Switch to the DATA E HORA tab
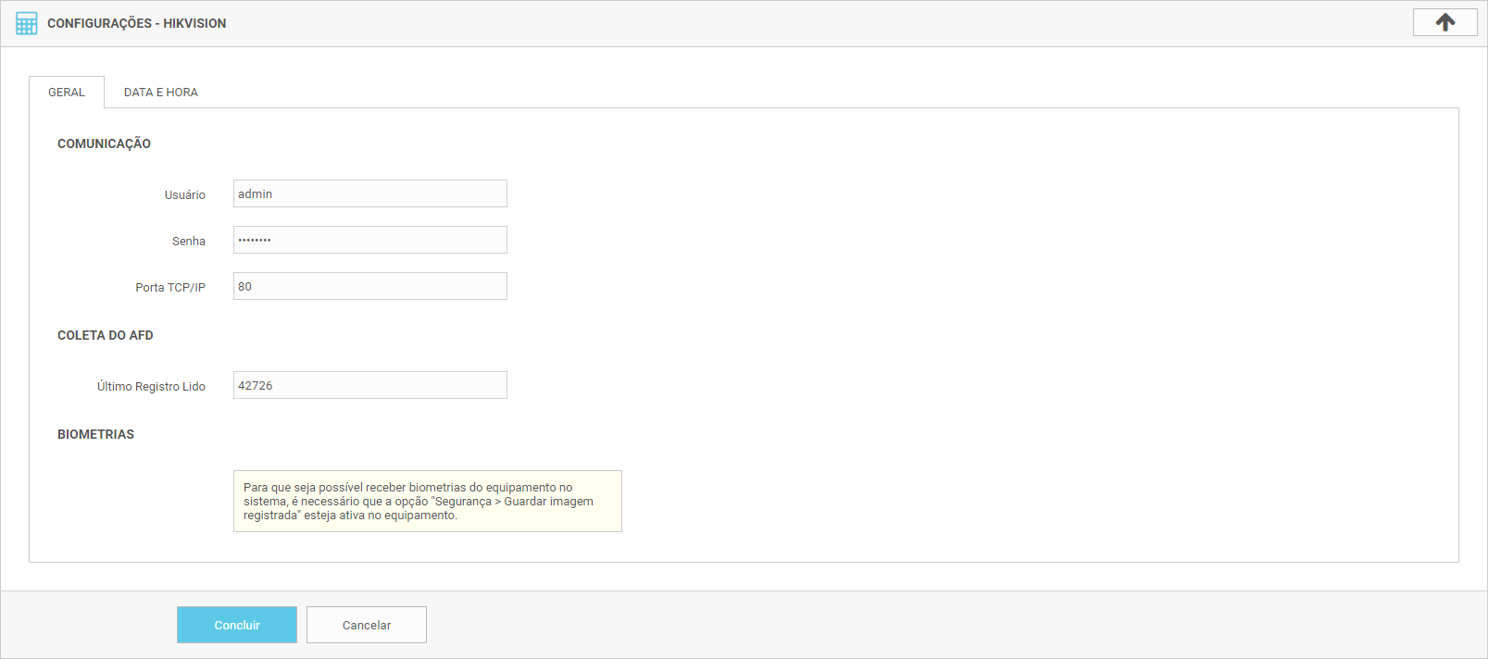The image size is (1488, 659). (x=160, y=93)
